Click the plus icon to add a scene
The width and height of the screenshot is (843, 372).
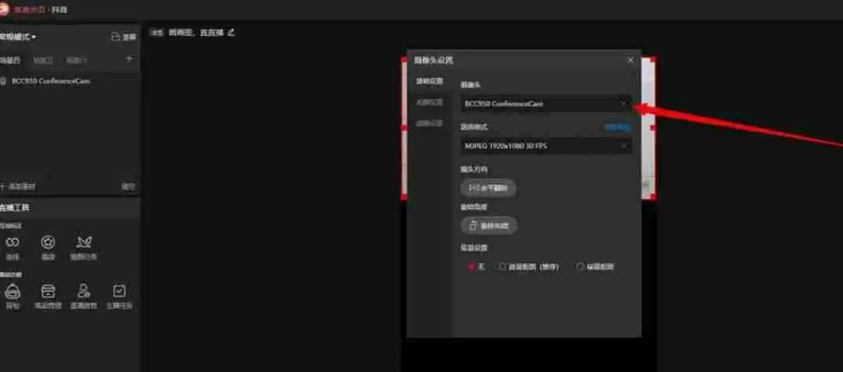coord(129,59)
